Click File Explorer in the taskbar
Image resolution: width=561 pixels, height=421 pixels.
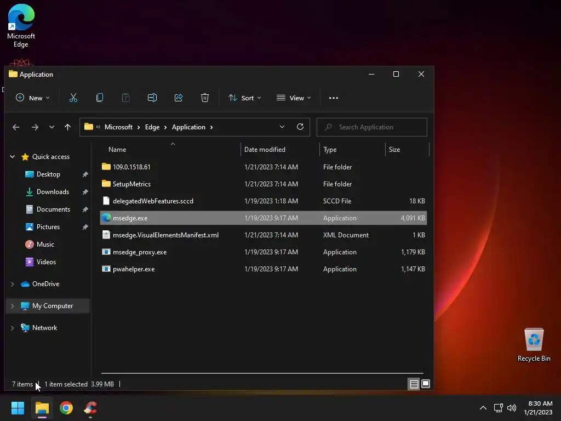[42, 408]
